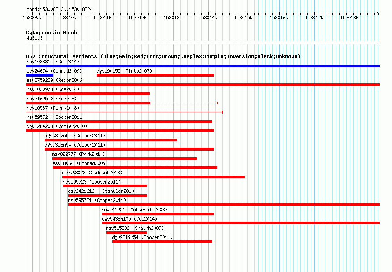Viewport: 392px width, 272px height.
Task: Click the red dgv5438n100 loss bar
Action: click(241, 223)
